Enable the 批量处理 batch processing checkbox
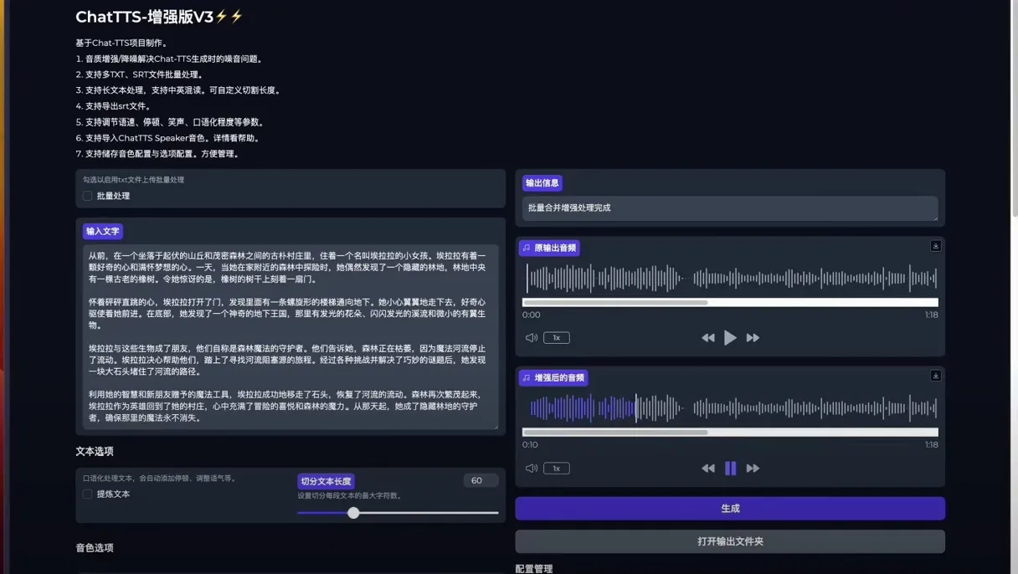 87,196
